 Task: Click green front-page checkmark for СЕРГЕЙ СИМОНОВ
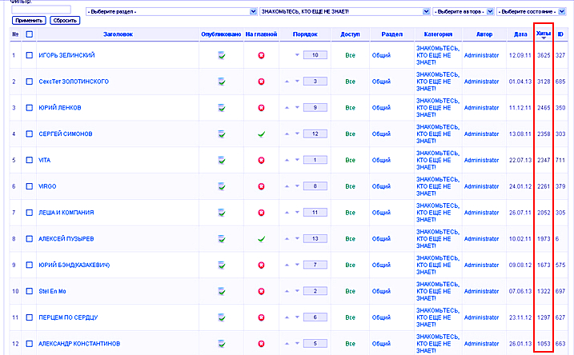pos(261,134)
